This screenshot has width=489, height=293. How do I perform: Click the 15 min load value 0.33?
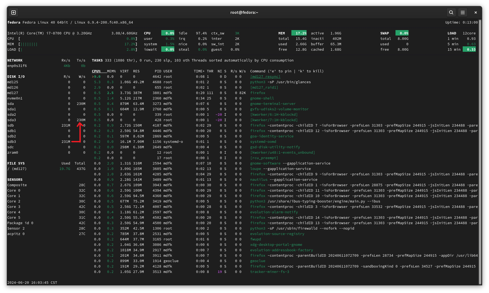coord(469,49)
